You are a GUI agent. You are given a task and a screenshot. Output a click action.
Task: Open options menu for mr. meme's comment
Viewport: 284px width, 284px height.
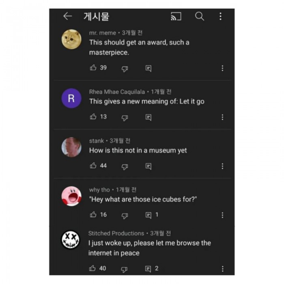click(x=222, y=68)
